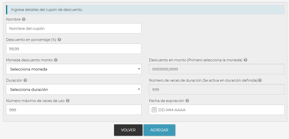
Task: Click the 'Moneda descuento monto' label
Action: 29,60
